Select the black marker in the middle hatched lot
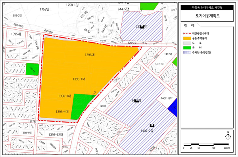Image resolution: width=238 pixels, height=157 pixels. (136, 101)
